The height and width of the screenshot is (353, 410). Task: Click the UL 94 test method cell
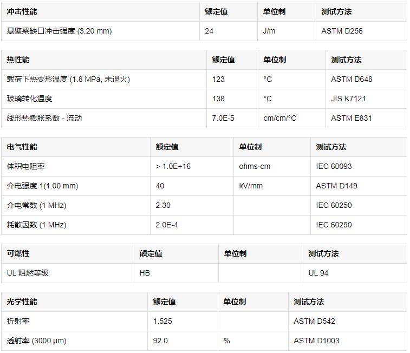tap(318, 273)
